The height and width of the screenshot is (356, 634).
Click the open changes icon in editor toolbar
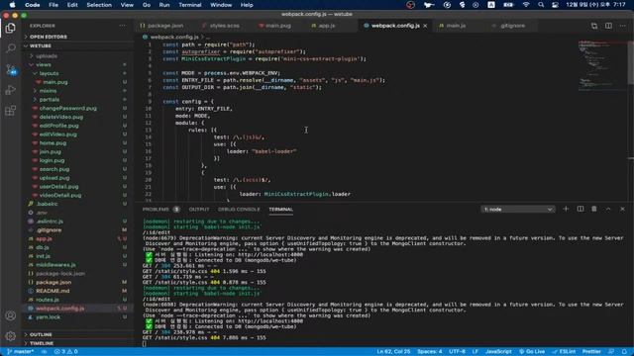[x=594, y=26]
